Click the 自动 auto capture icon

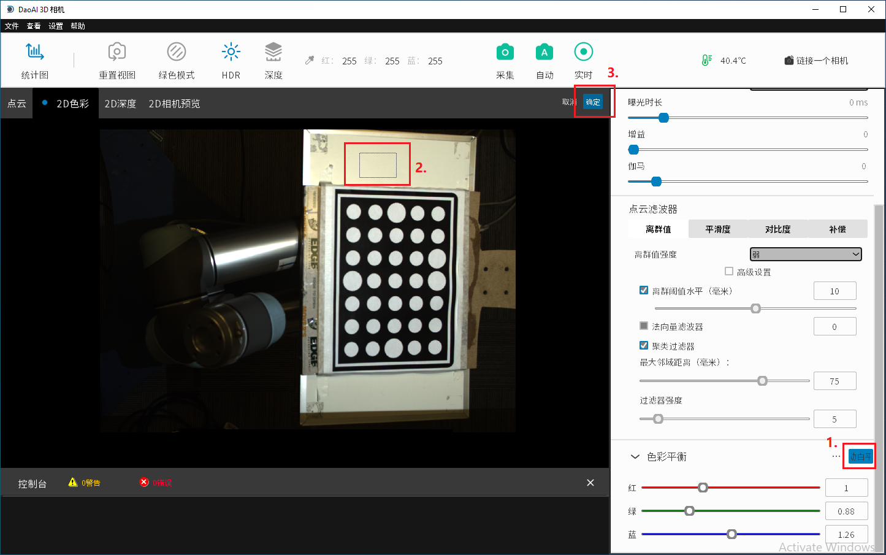[x=544, y=52]
